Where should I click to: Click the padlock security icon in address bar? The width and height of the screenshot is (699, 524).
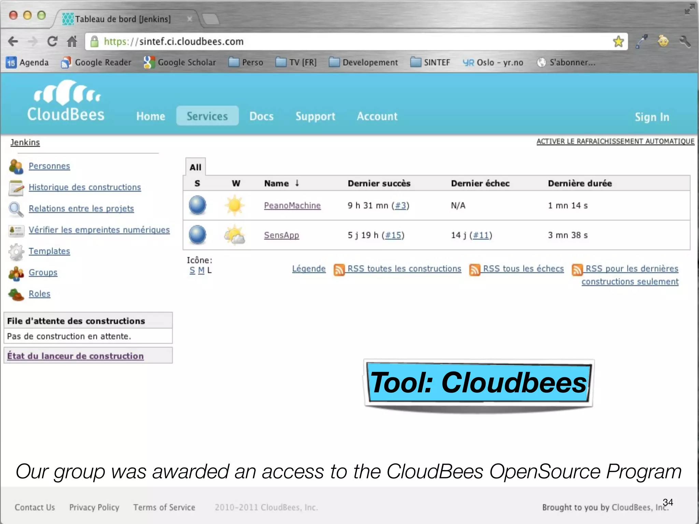[94, 41]
